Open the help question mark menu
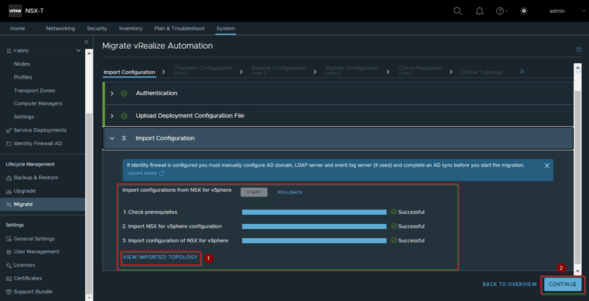Screen dimensions: 589x301 pos(501,11)
